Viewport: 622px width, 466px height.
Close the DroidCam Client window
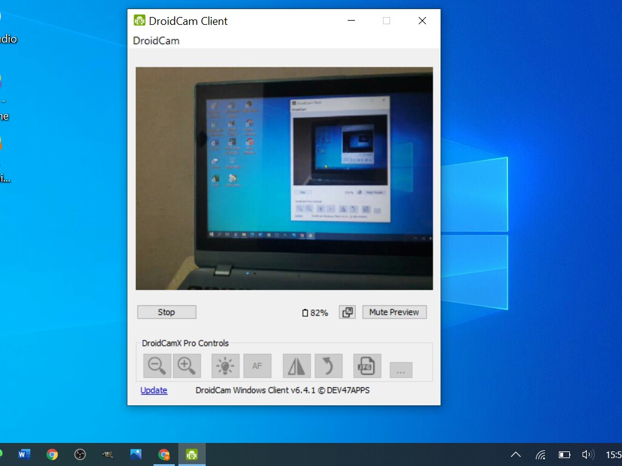422,21
